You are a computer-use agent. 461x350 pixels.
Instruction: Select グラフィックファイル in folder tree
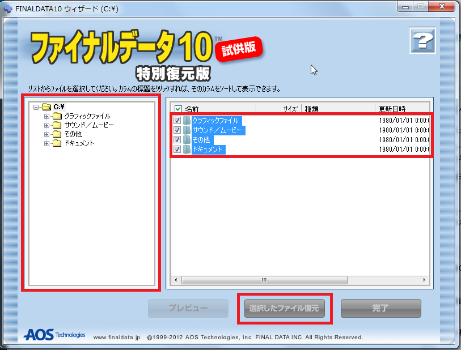(x=87, y=116)
